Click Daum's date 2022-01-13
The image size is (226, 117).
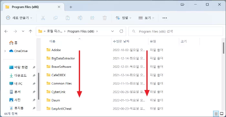point(129,100)
